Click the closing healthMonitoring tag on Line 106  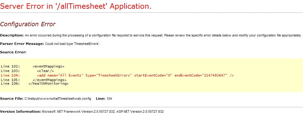point(48,84)
